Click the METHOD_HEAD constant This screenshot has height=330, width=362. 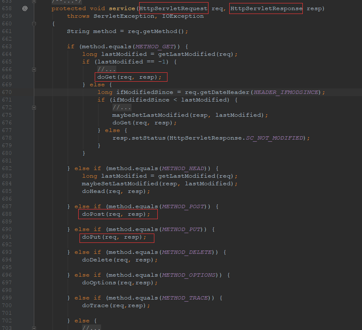coord(183,168)
